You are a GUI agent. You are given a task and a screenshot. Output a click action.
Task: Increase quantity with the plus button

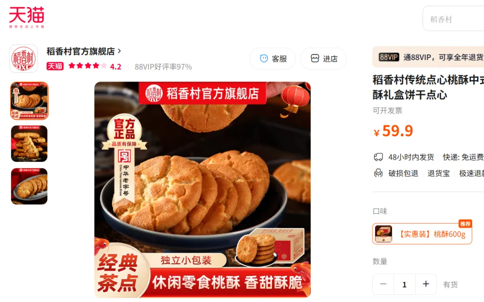(426, 284)
